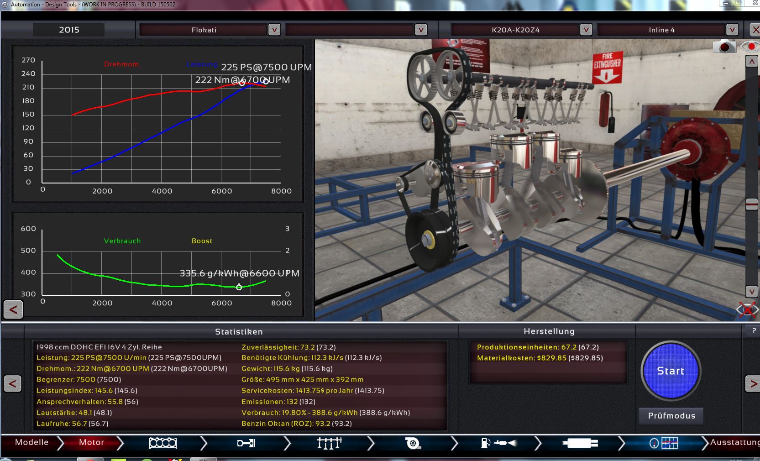Open the piston and conrod step icon
The height and width of the screenshot is (461, 760).
246,443
